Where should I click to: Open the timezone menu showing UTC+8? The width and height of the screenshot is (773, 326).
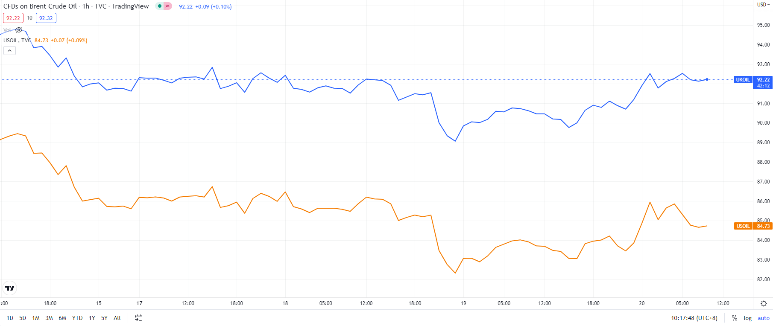[694, 318]
